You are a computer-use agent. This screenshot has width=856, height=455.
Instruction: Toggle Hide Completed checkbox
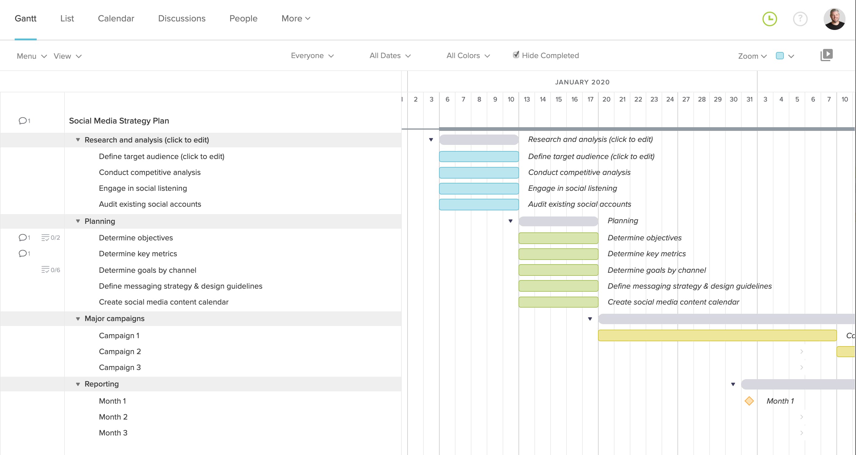click(x=514, y=55)
